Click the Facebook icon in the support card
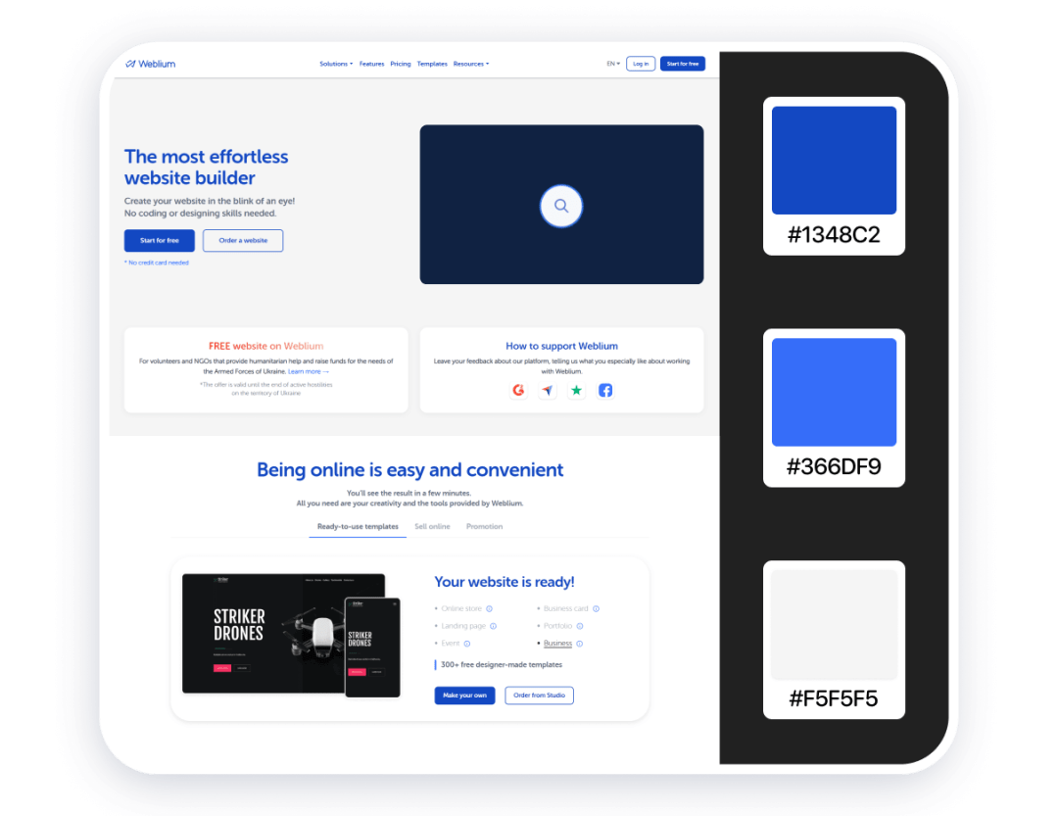This screenshot has height=816, width=1058. 605,390
